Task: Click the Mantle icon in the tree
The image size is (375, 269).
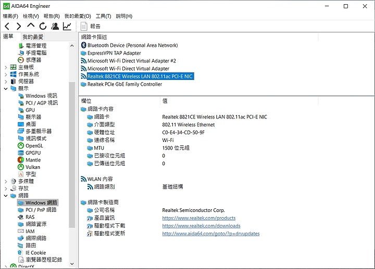Action: click(x=21, y=160)
